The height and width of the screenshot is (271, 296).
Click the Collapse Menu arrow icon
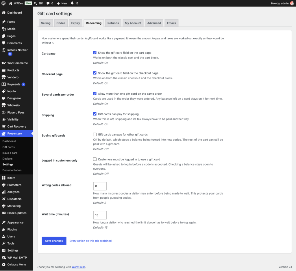pos(3,264)
